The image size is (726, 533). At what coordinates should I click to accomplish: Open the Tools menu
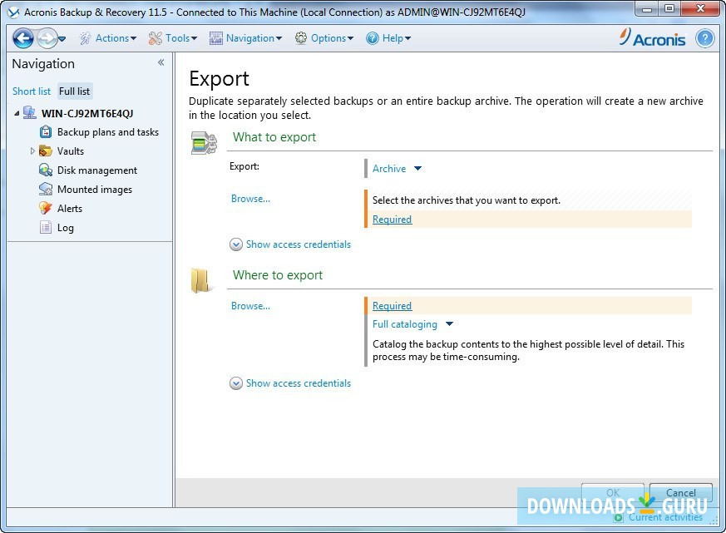point(173,37)
